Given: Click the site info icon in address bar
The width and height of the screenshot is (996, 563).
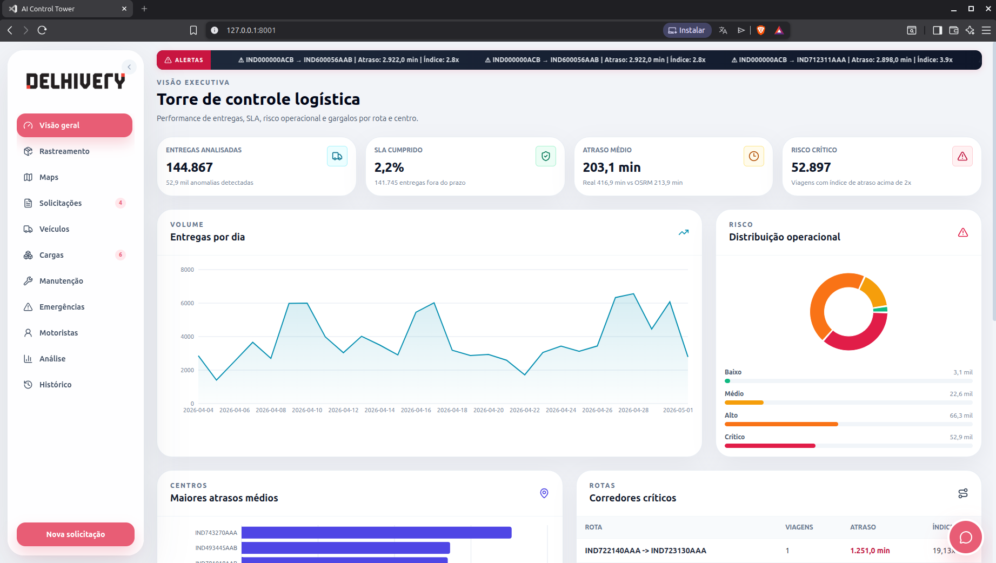Looking at the screenshot, I should coord(215,30).
